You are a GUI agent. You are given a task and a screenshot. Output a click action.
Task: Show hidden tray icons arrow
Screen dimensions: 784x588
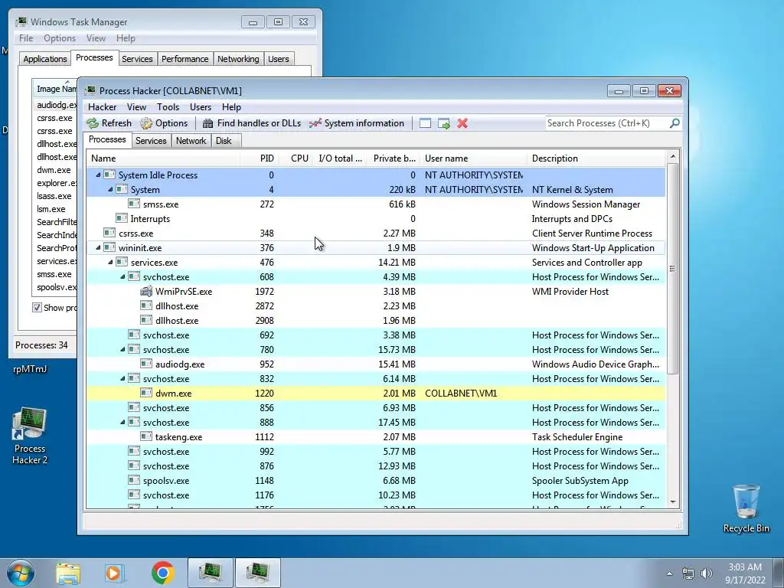669,573
